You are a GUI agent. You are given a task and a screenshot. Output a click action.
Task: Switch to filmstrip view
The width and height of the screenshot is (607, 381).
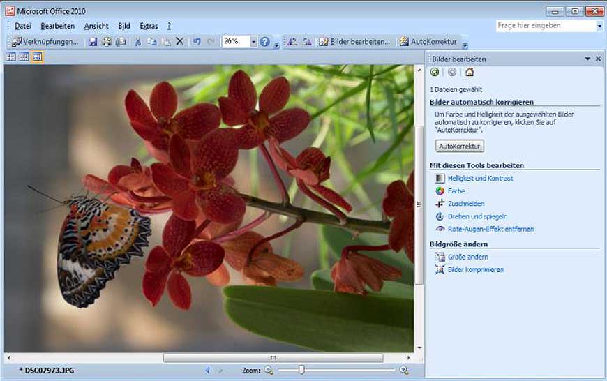tap(24, 57)
